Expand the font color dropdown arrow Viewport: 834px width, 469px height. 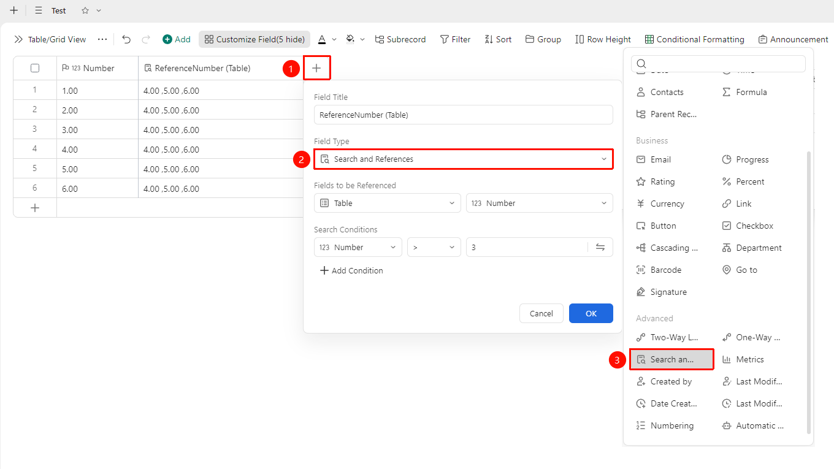[x=334, y=39]
